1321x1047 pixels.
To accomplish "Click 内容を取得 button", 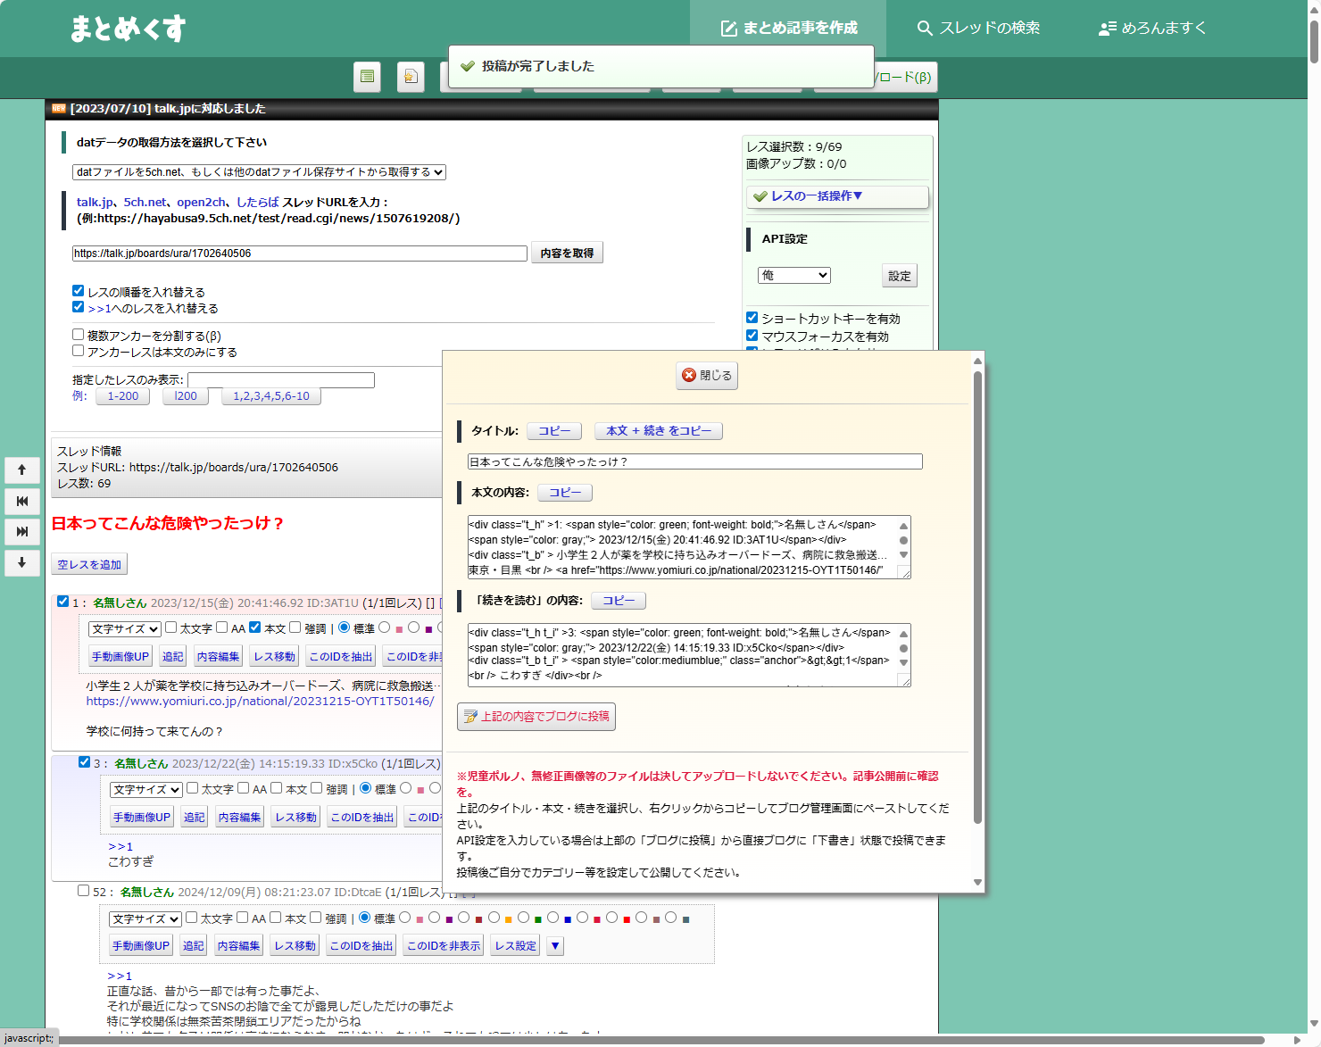I will point(567,253).
